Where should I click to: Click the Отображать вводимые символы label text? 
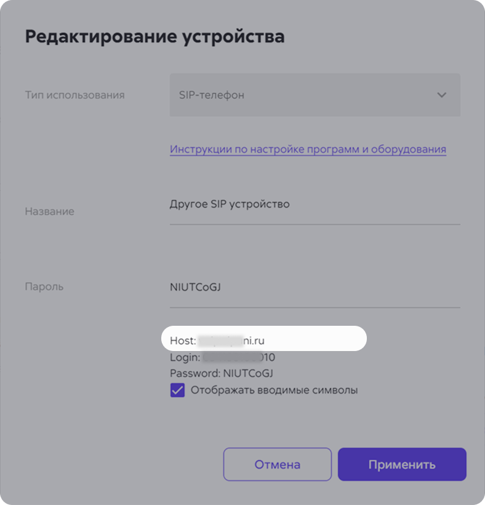(x=274, y=390)
